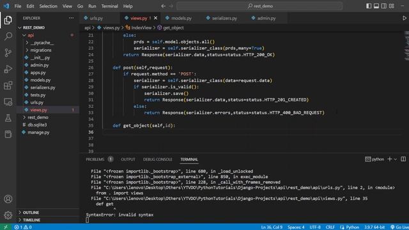Collapse the api folder
Viewport: 409px width, 230px height.
[x=48, y=35]
